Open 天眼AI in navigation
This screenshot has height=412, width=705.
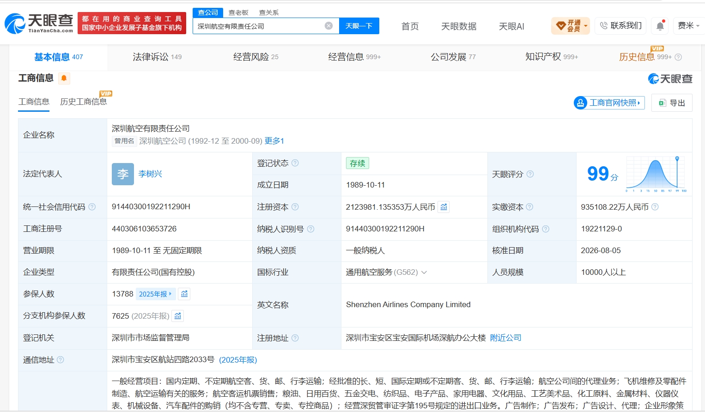click(511, 26)
